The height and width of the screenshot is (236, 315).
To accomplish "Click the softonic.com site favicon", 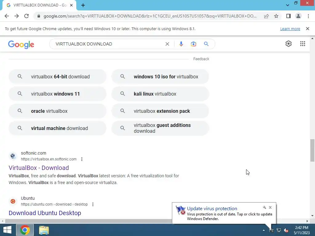I will click(x=13, y=156).
